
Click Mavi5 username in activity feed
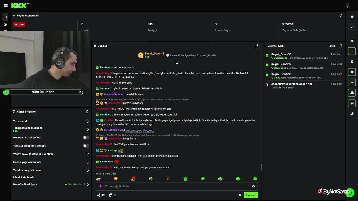[x=277, y=78]
